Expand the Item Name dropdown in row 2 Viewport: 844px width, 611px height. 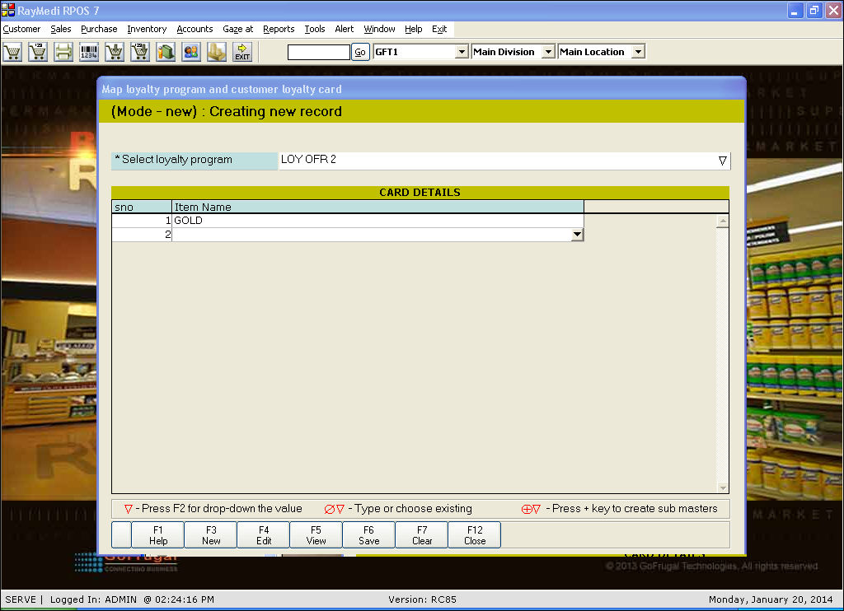577,235
